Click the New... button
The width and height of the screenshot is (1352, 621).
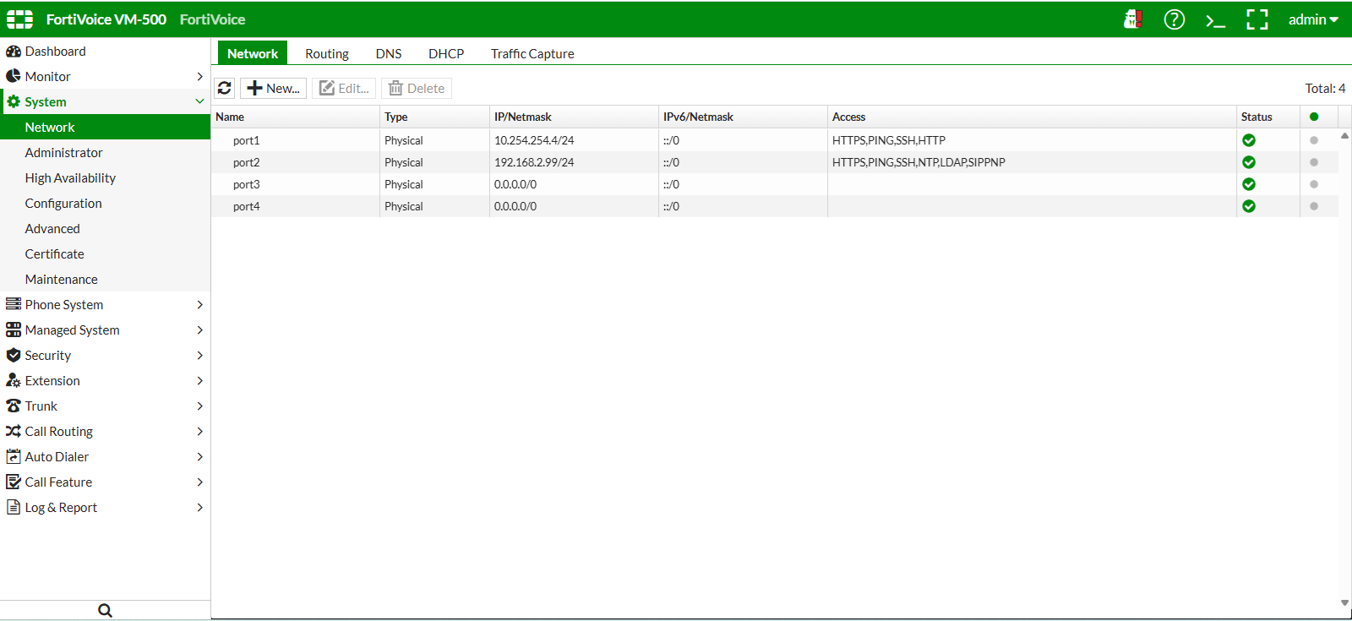274,88
